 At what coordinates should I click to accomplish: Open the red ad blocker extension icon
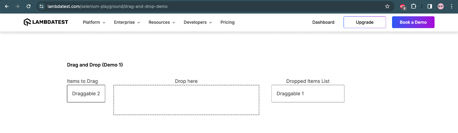point(403,6)
